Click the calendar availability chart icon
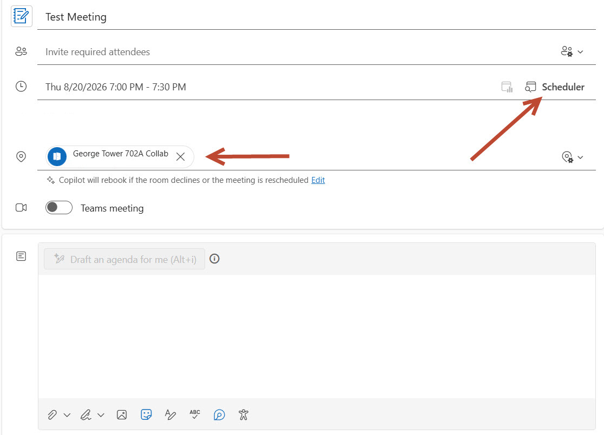604x435 pixels. [507, 87]
